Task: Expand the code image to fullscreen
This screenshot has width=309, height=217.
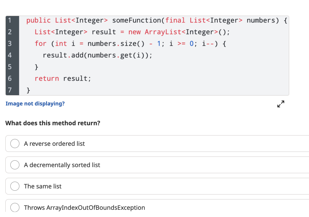Action: pos(281,104)
